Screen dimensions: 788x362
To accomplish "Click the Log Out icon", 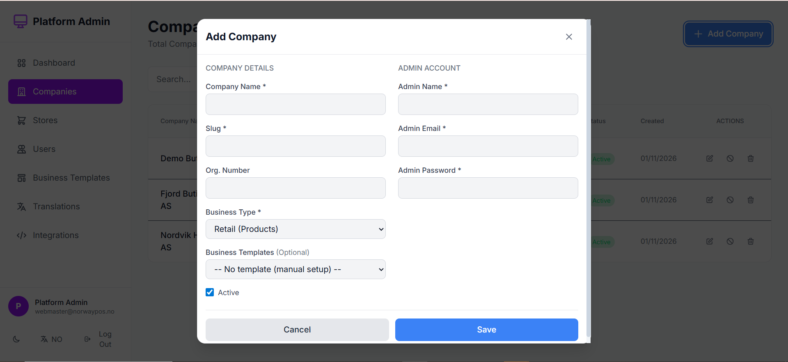I will (87, 339).
